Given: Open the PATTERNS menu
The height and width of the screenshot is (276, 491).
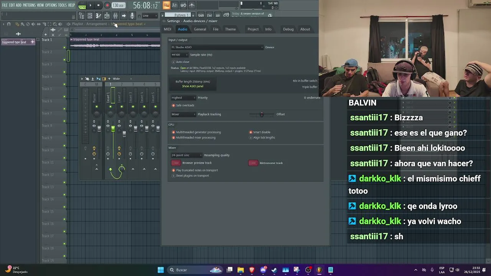Looking at the screenshot, I should point(29,5).
